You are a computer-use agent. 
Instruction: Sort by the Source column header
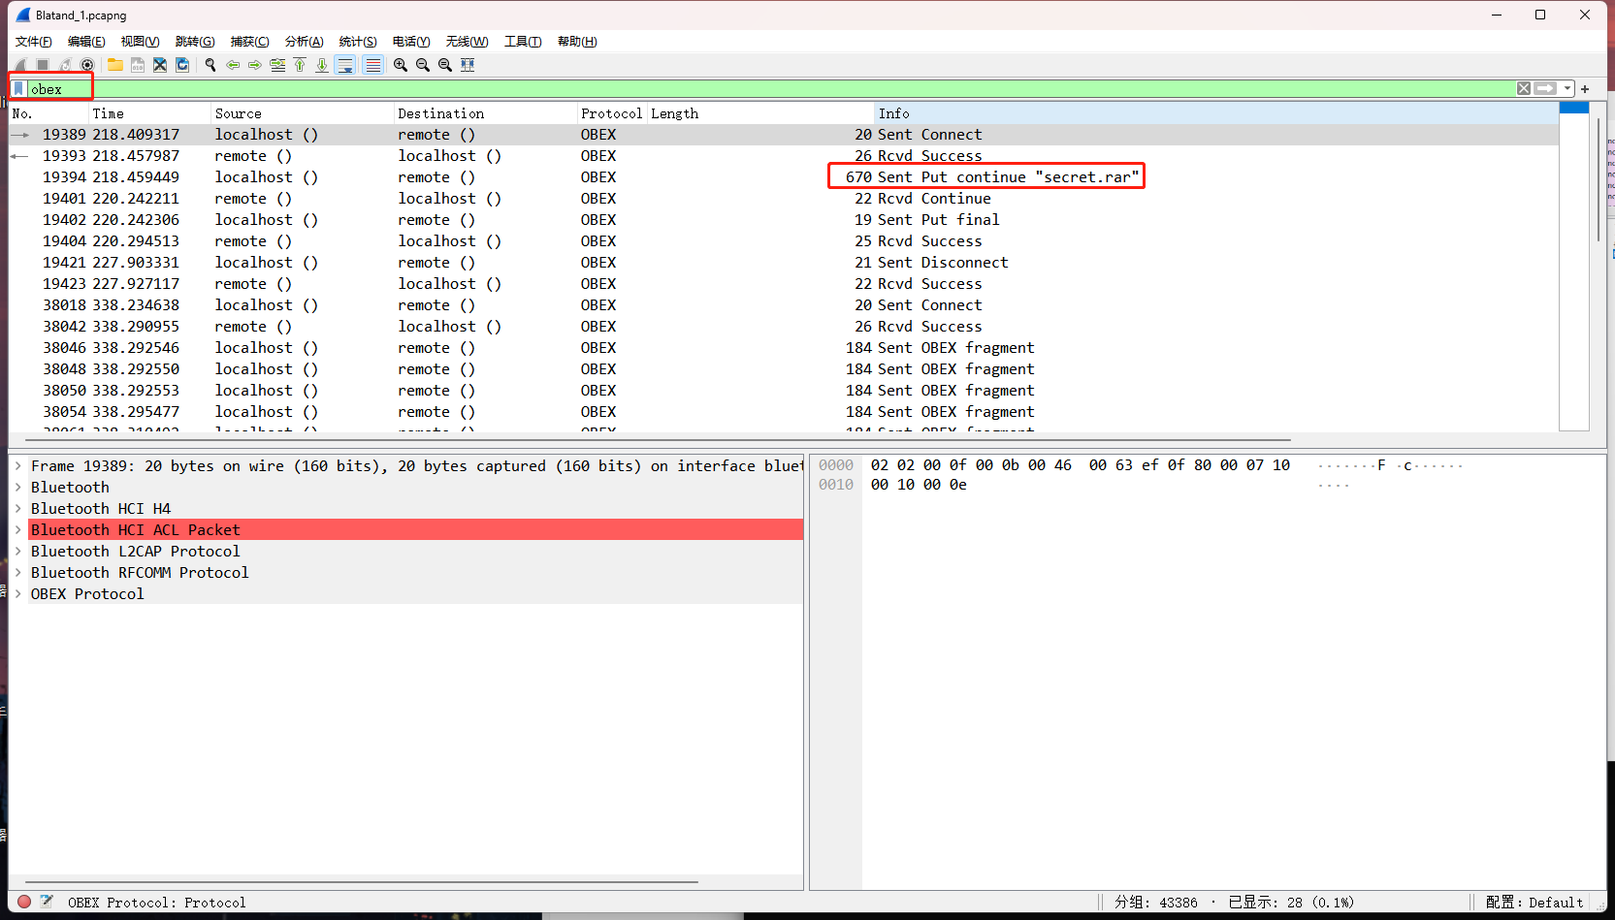(303, 113)
